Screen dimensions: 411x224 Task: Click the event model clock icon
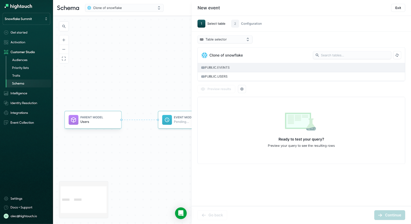[167, 120]
